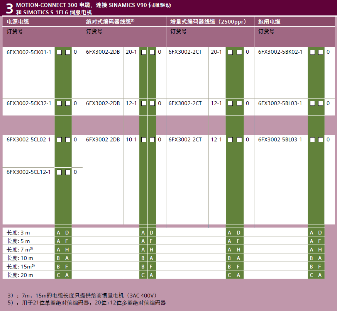
Task: Click 6FX3002-5BL03-1 in the 6FX3002-5CK32-1 row
Action: [x=280, y=103]
